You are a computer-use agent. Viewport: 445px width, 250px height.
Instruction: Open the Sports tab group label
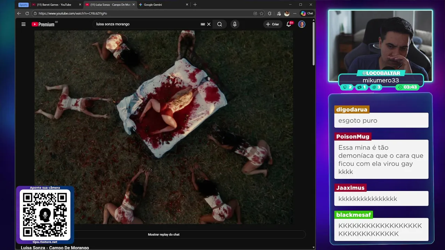tap(23, 5)
